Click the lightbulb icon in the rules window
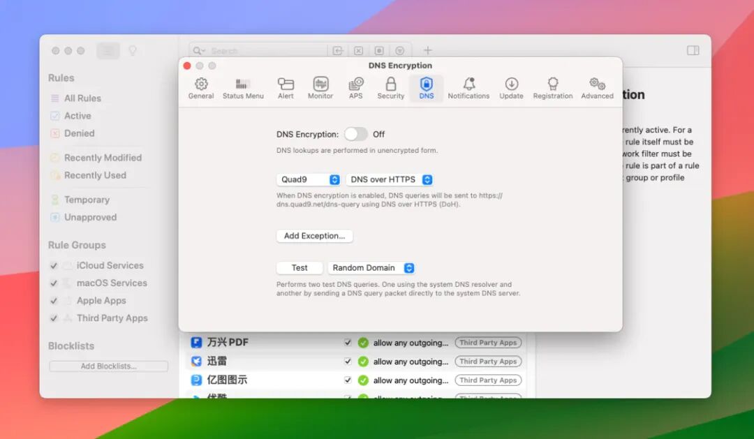Image resolution: width=754 pixels, height=439 pixels. pos(132,50)
